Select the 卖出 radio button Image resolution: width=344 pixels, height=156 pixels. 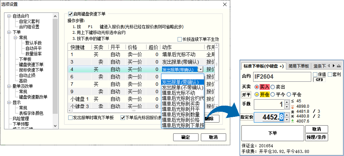click(273, 87)
